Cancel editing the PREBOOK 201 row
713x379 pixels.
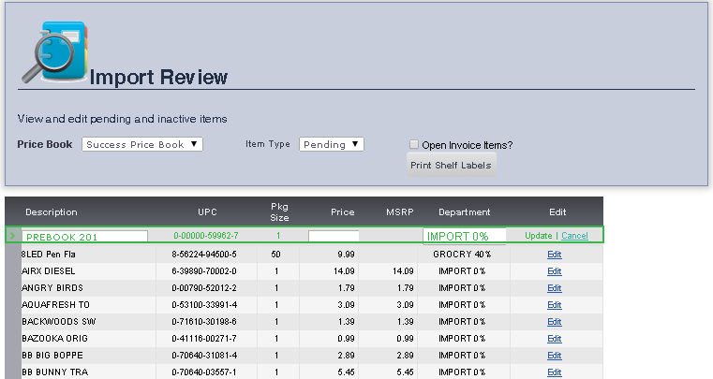574,236
